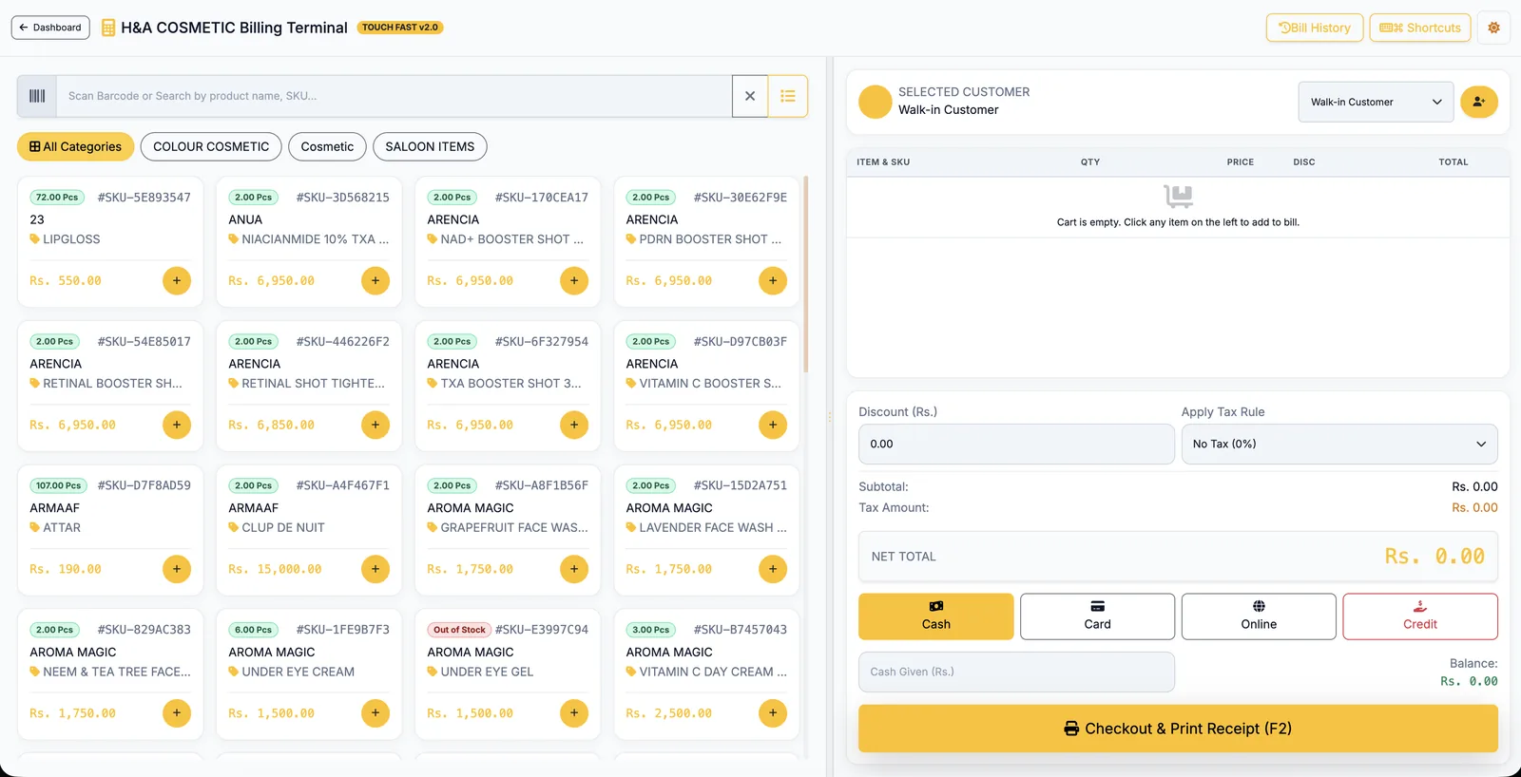Click Checkout & Print Receipt button
The width and height of the screenshot is (1521, 777).
pyautogui.click(x=1178, y=729)
